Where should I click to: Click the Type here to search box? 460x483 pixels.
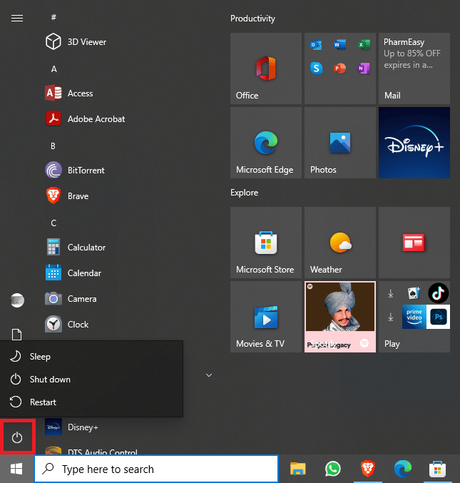coord(156,469)
